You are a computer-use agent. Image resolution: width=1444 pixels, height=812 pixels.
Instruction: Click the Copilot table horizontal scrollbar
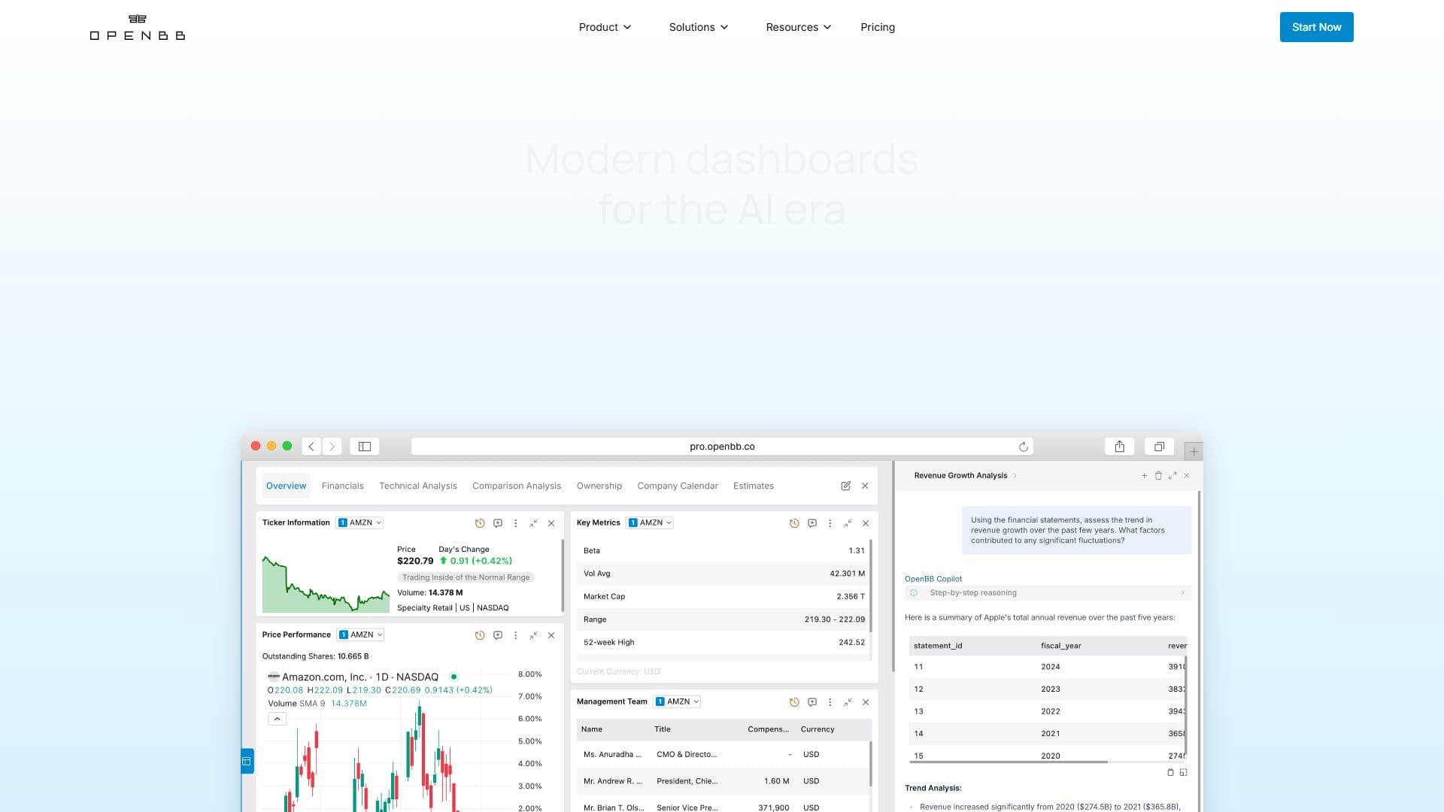[1009, 762]
